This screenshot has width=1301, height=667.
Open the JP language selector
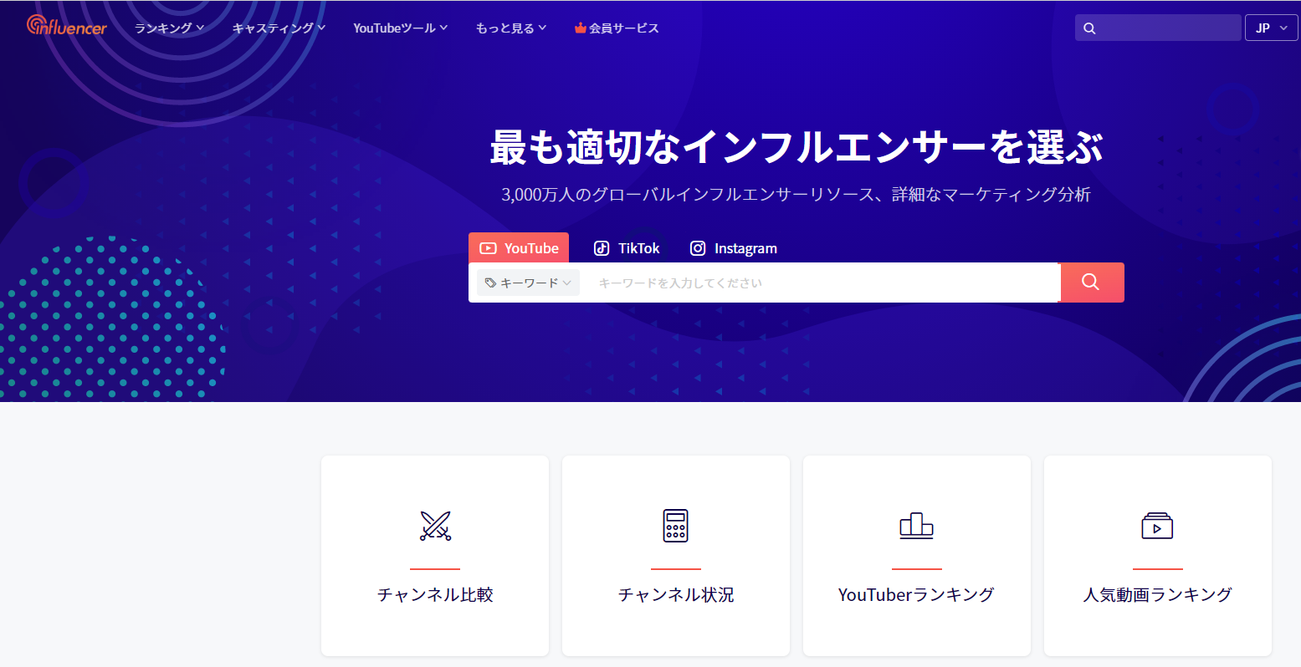coord(1271,28)
